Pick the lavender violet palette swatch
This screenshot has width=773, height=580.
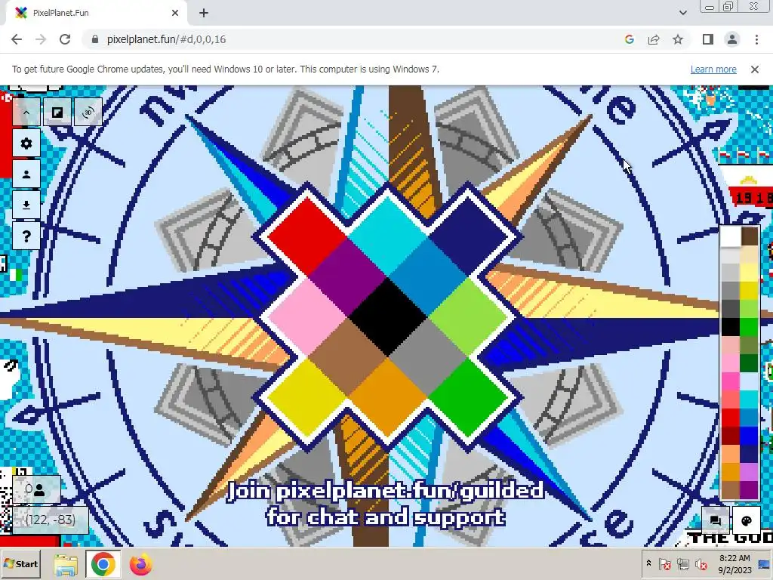click(x=749, y=472)
